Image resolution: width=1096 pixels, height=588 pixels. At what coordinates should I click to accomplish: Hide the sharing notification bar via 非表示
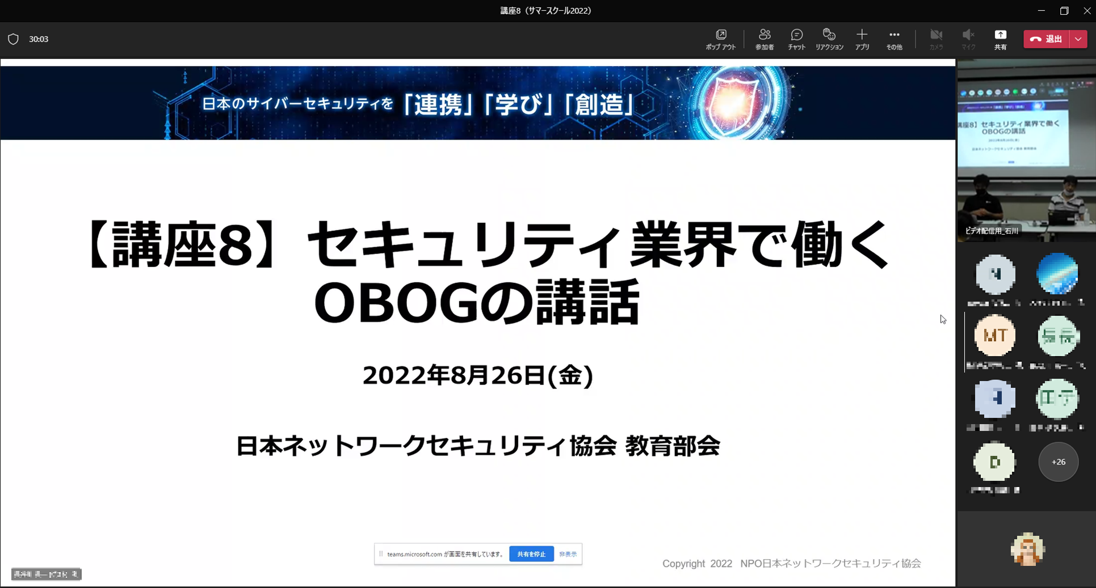568,554
